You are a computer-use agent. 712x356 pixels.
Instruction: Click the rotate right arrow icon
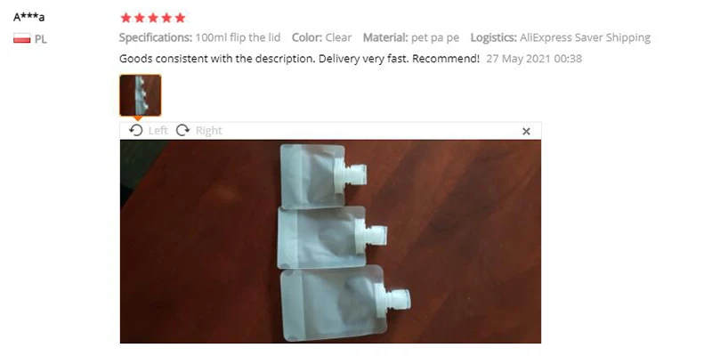click(183, 130)
